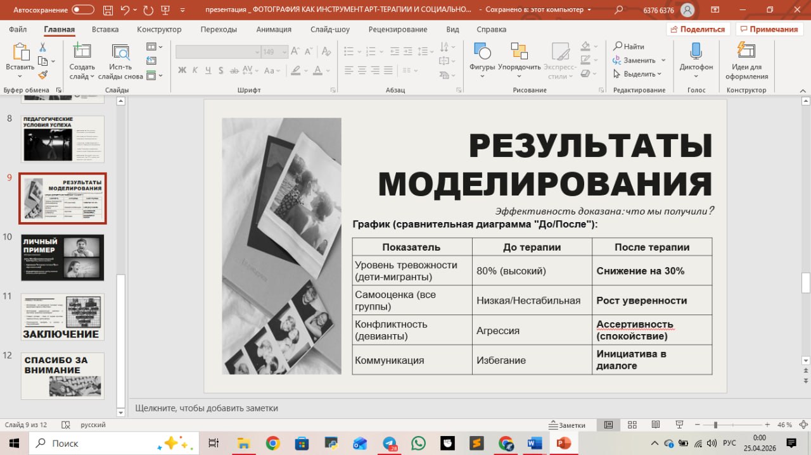Toggle the AutoSave switch
Viewport: 811px width, 455px height.
(x=83, y=10)
